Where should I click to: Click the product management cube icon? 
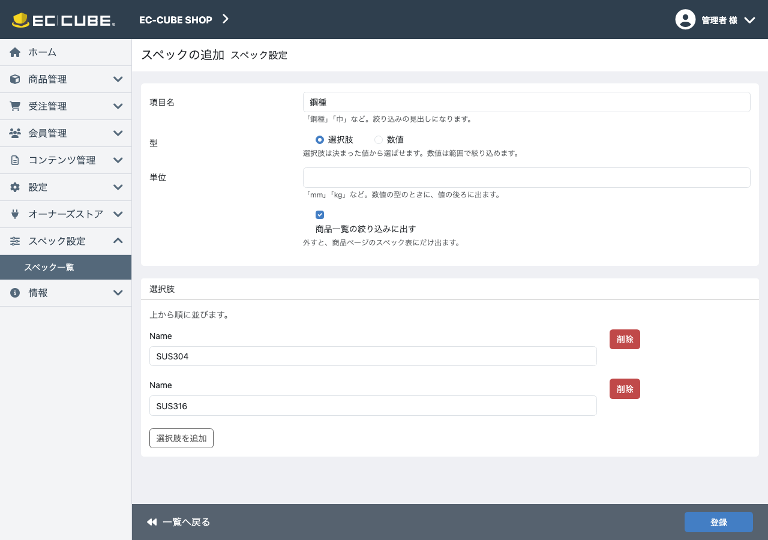coord(15,79)
